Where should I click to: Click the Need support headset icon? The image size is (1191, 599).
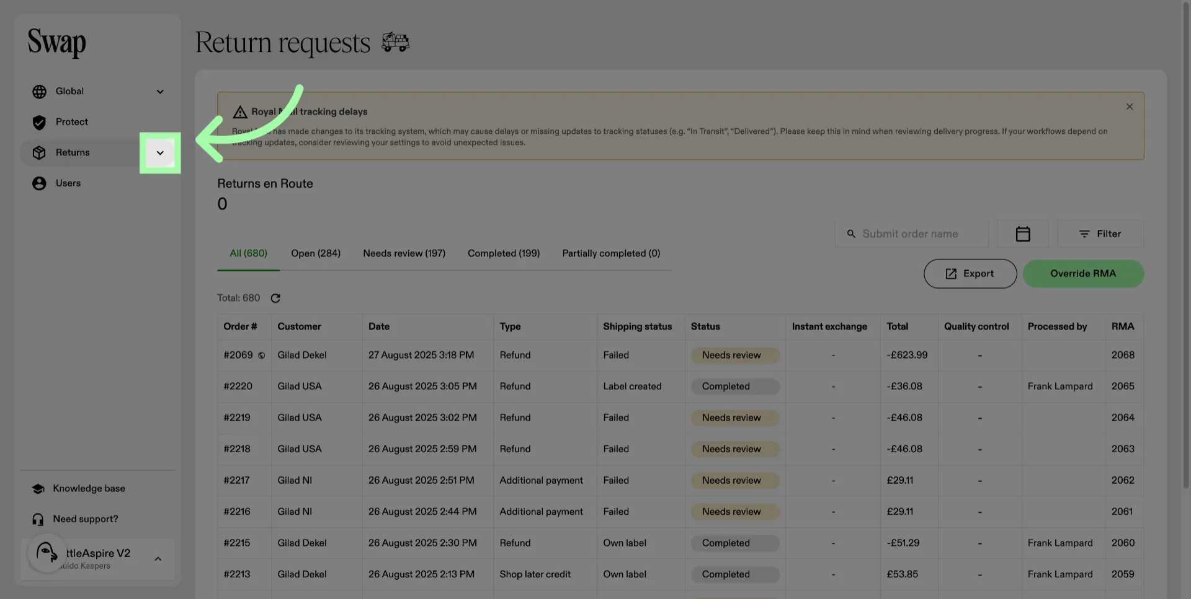(38, 520)
